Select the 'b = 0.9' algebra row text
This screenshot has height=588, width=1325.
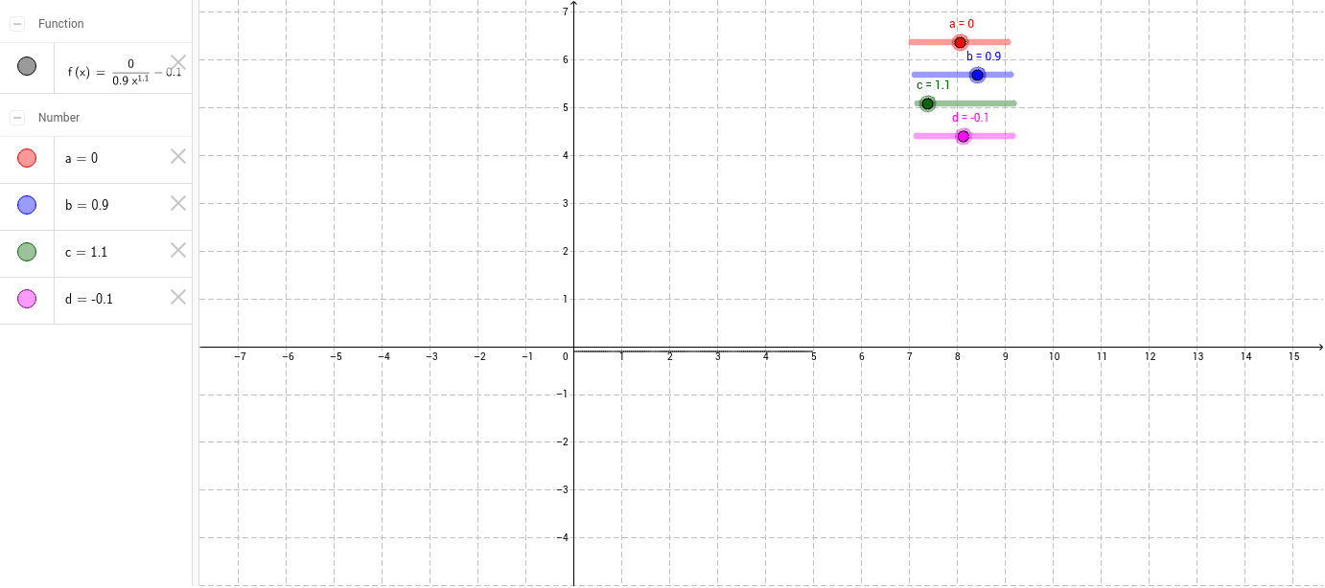(x=86, y=206)
